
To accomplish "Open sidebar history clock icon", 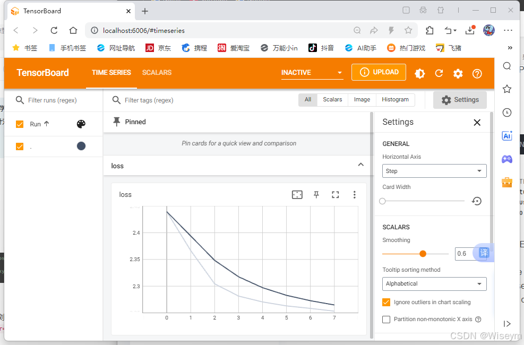I will click(507, 113).
